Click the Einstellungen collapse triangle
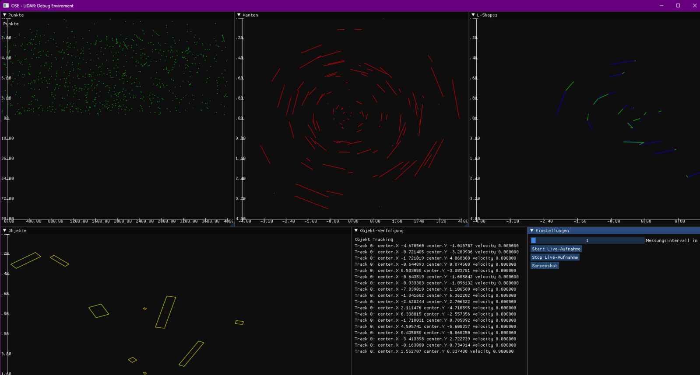This screenshot has width=700, height=375. [532, 230]
